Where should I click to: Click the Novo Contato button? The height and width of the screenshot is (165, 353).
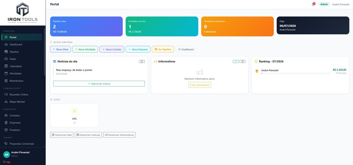[112, 49]
